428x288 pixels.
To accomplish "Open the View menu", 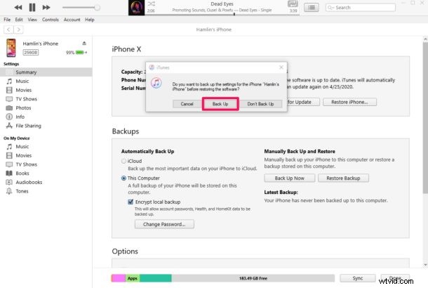I will click(x=32, y=20).
